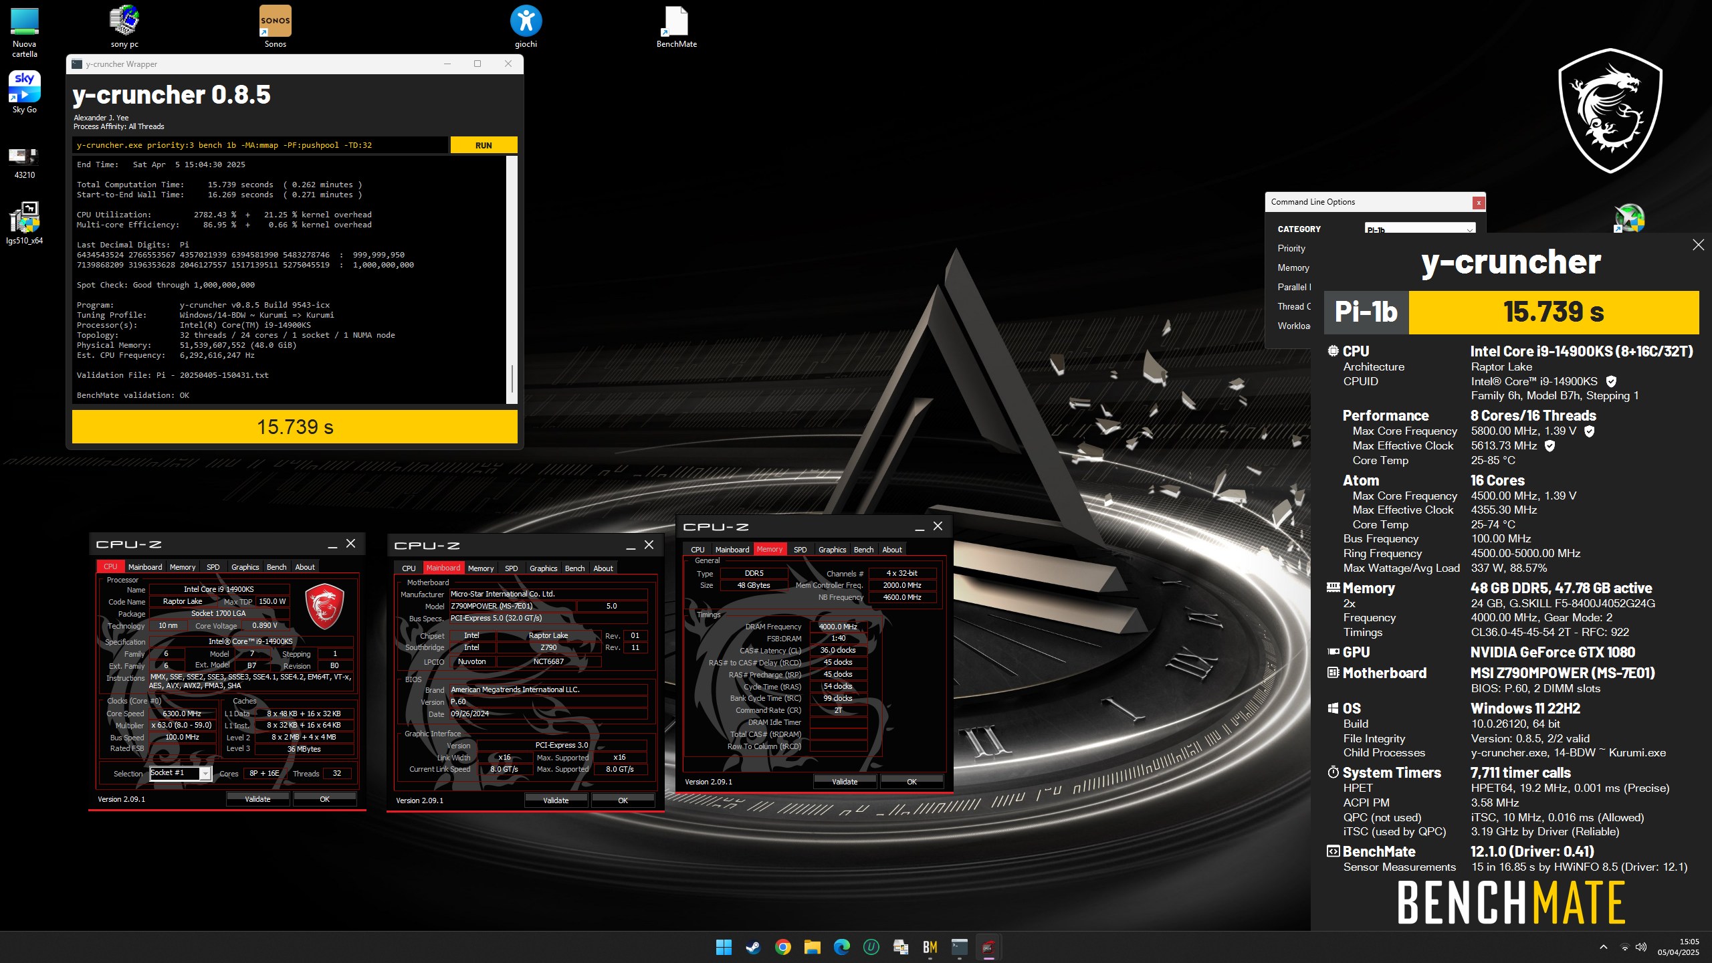Image resolution: width=1712 pixels, height=963 pixels.
Task: Select CPU tab in middle CPU-Z window
Action: pos(409,568)
